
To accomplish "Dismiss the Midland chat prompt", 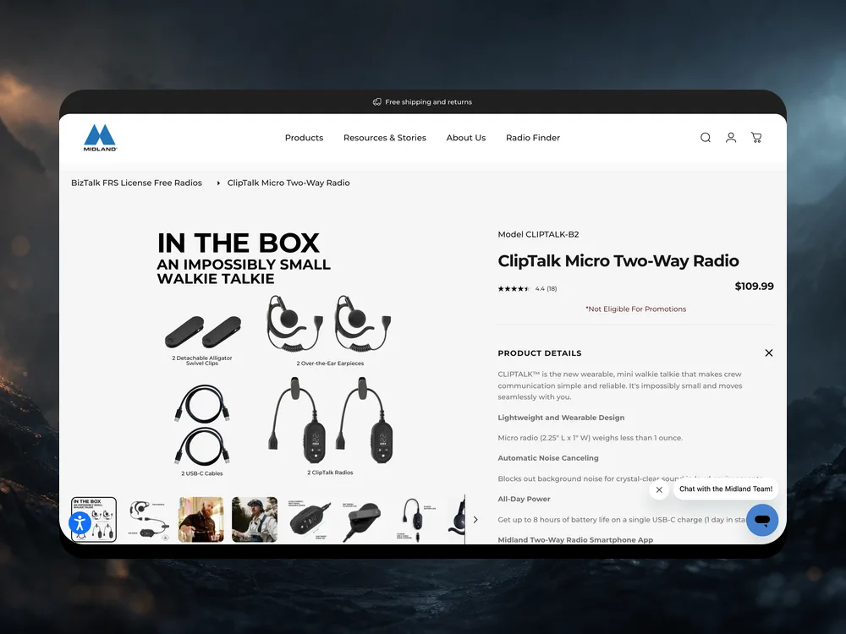I will coord(659,489).
